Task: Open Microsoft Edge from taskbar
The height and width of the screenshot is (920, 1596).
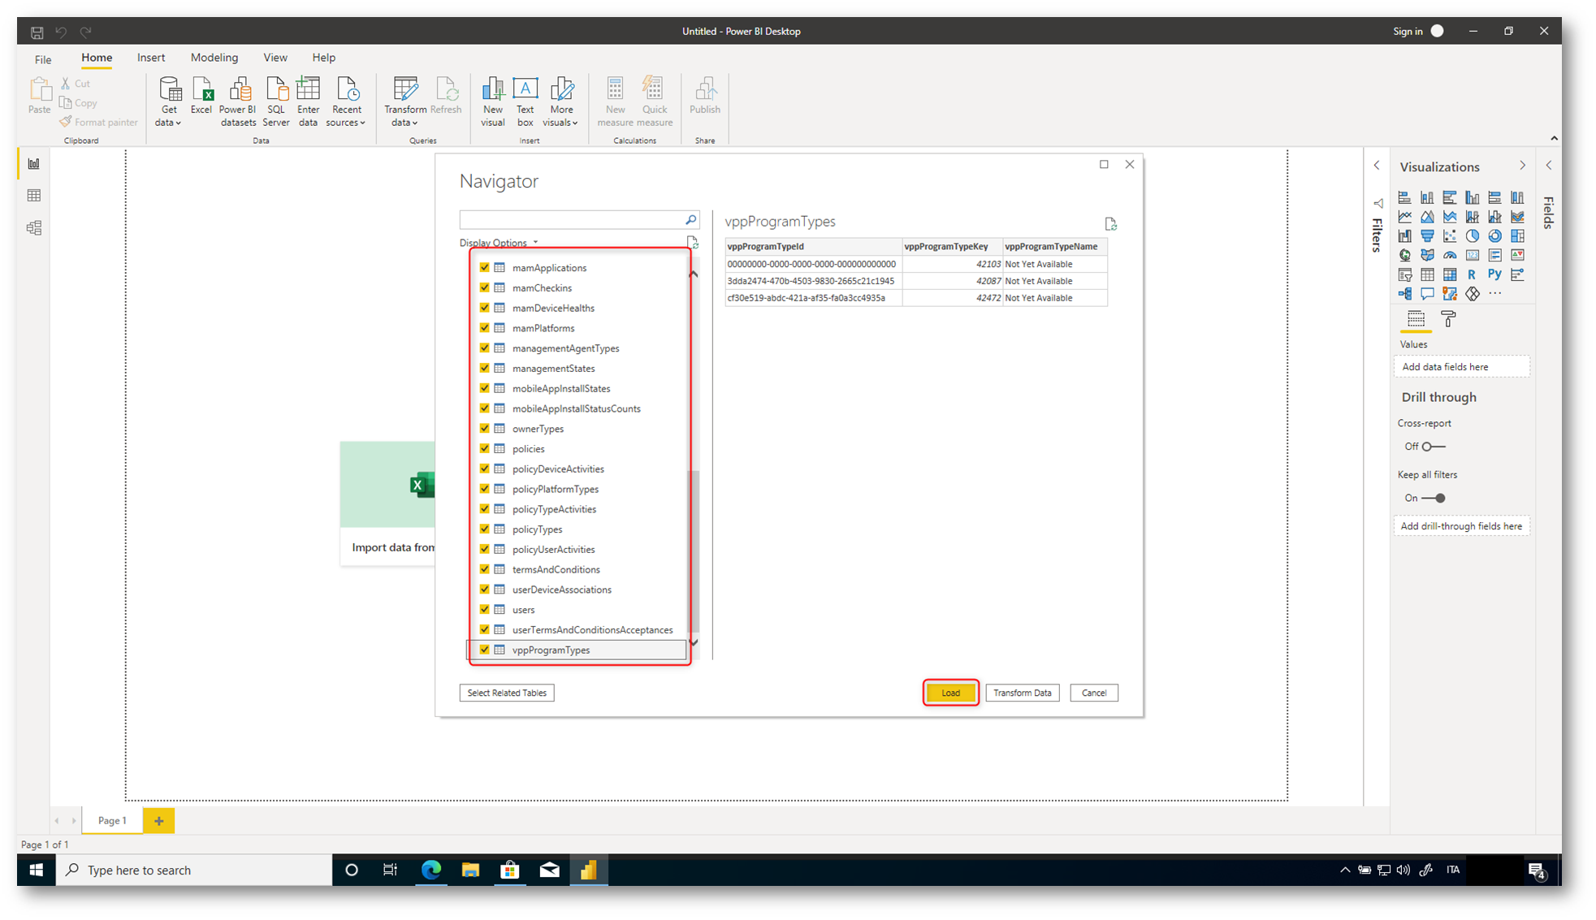Action: [x=430, y=870]
